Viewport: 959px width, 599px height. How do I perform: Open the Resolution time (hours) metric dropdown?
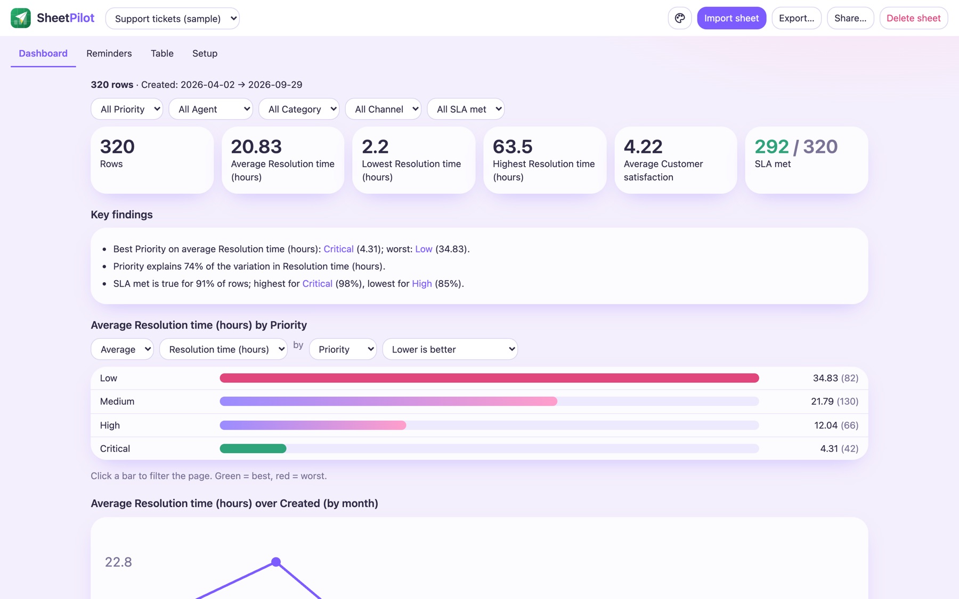pyautogui.click(x=223, y=349)
